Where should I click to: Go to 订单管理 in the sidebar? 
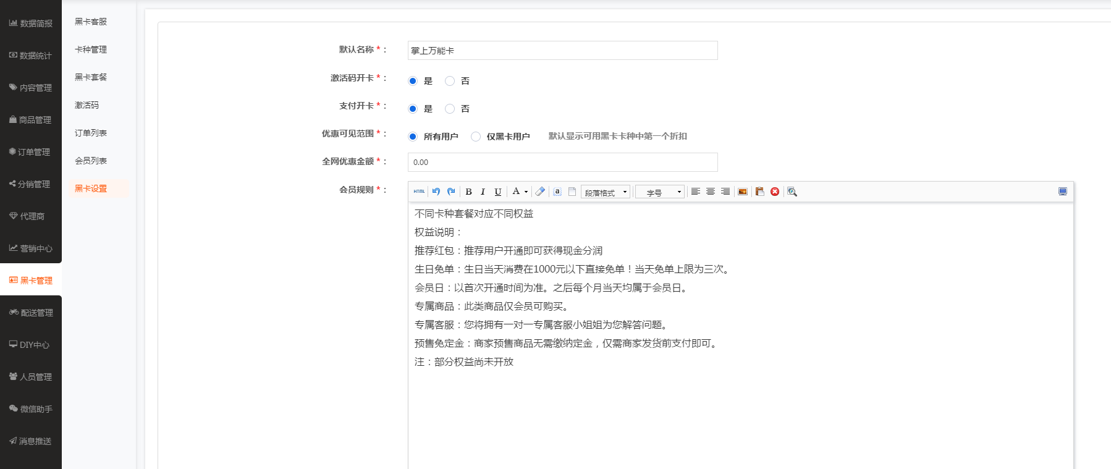point(31,152)
